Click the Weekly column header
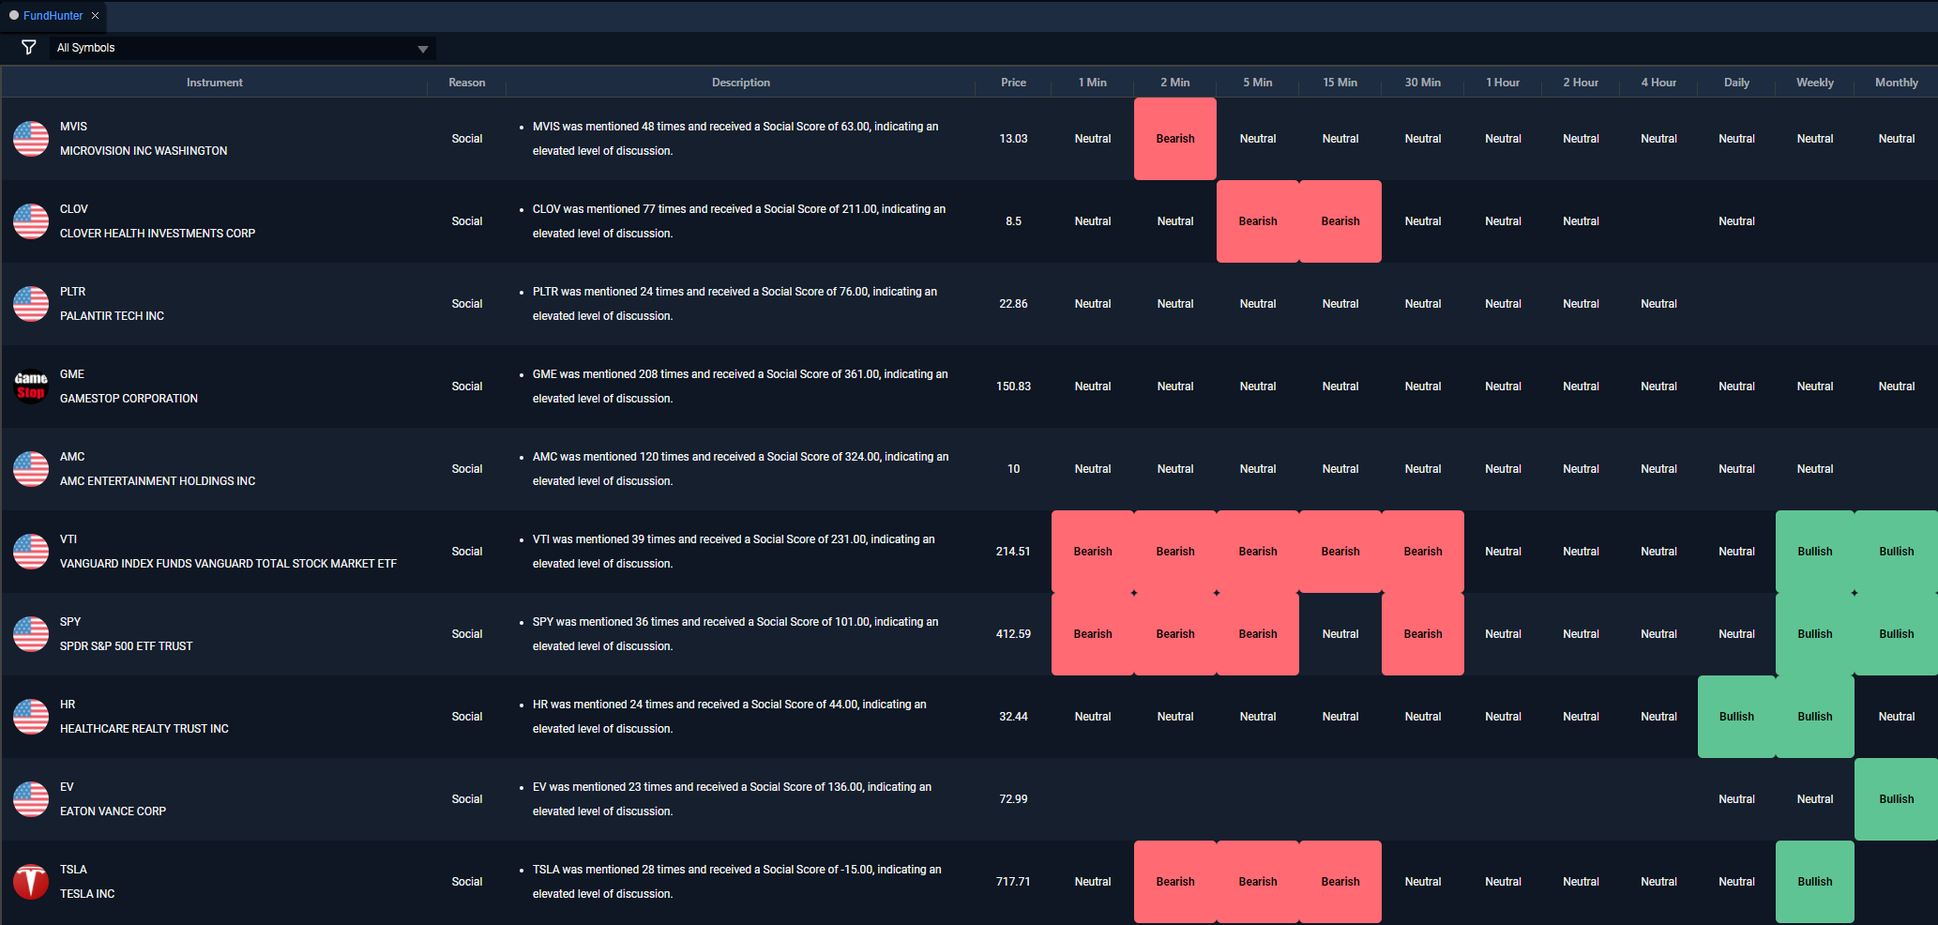Viewport: 1938px width, 925px height. [x=1814, y=83]
